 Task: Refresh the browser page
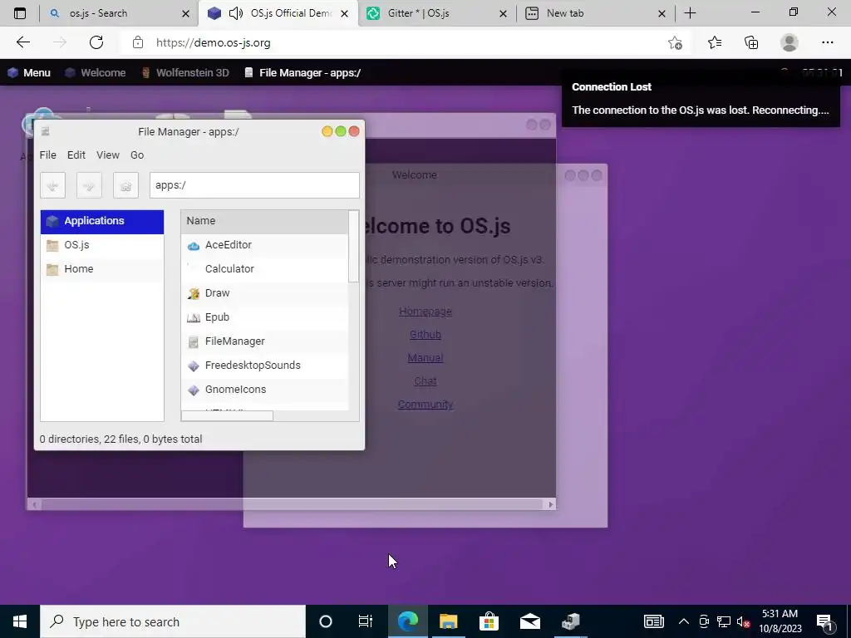pyautogui.click(x=96, y=42)
